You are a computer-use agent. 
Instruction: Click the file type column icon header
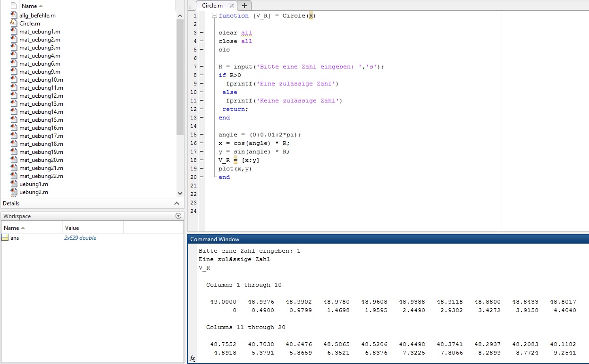coord(14,6)
